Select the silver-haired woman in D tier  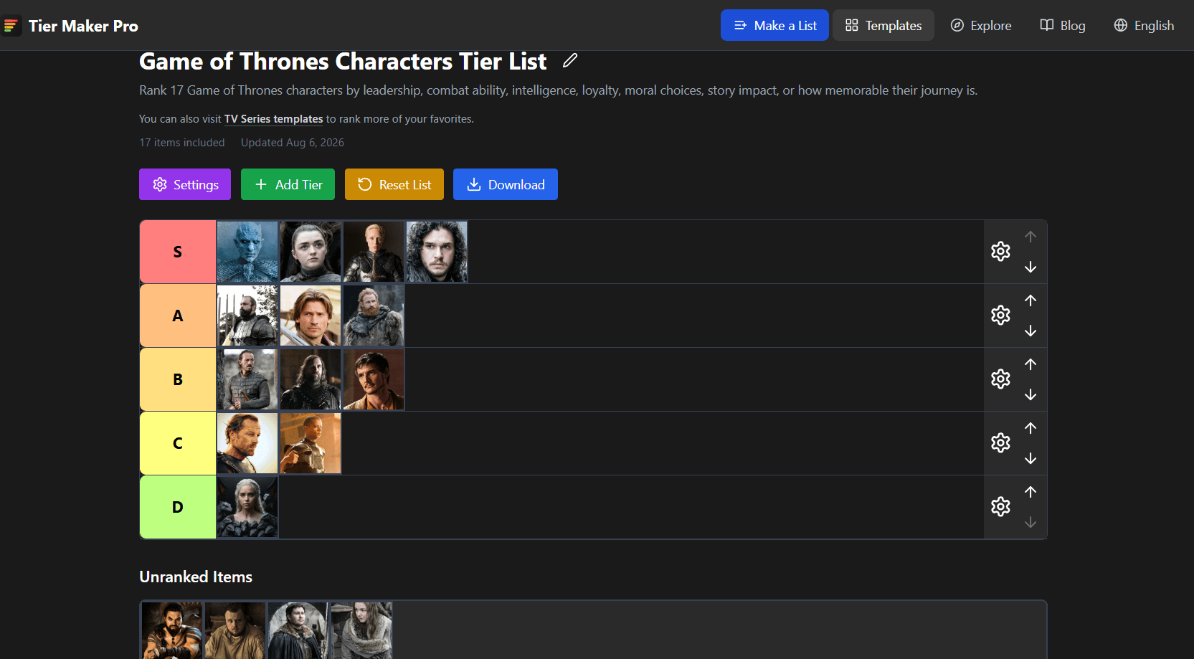tap(247, 507)
